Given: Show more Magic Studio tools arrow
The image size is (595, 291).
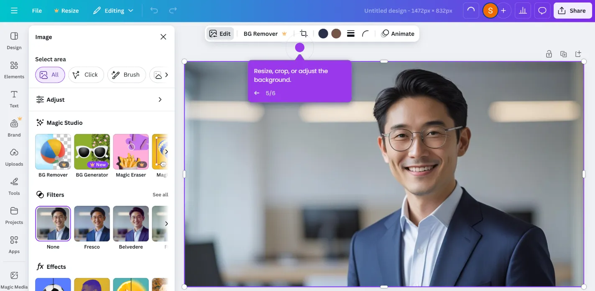Looking at the screenshot, I should (166, 152).
